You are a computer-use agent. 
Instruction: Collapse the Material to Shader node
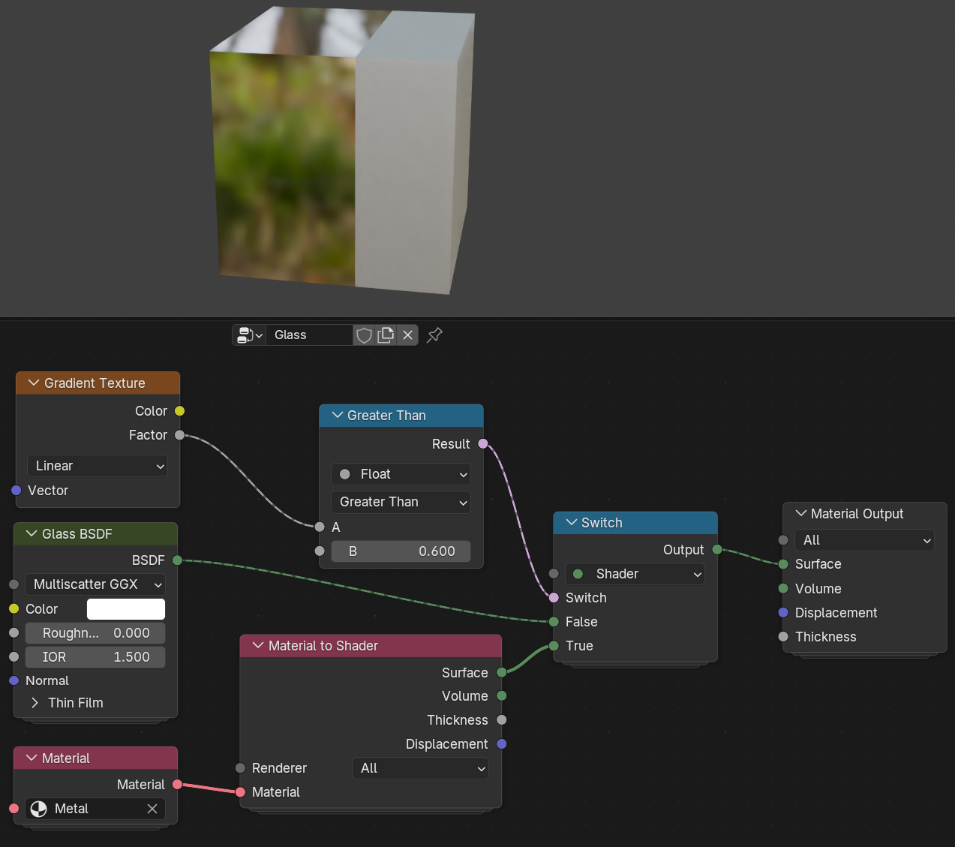(x=258, y=645)
